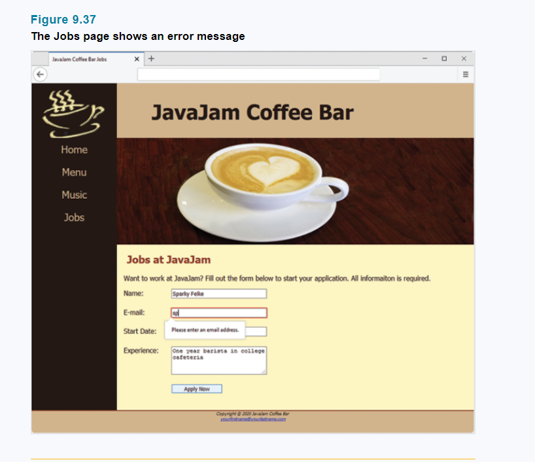The width and height of the screenshot is (535, 462).
Task: Click inside the Experience textarea
Action: (x=218, y=359)
